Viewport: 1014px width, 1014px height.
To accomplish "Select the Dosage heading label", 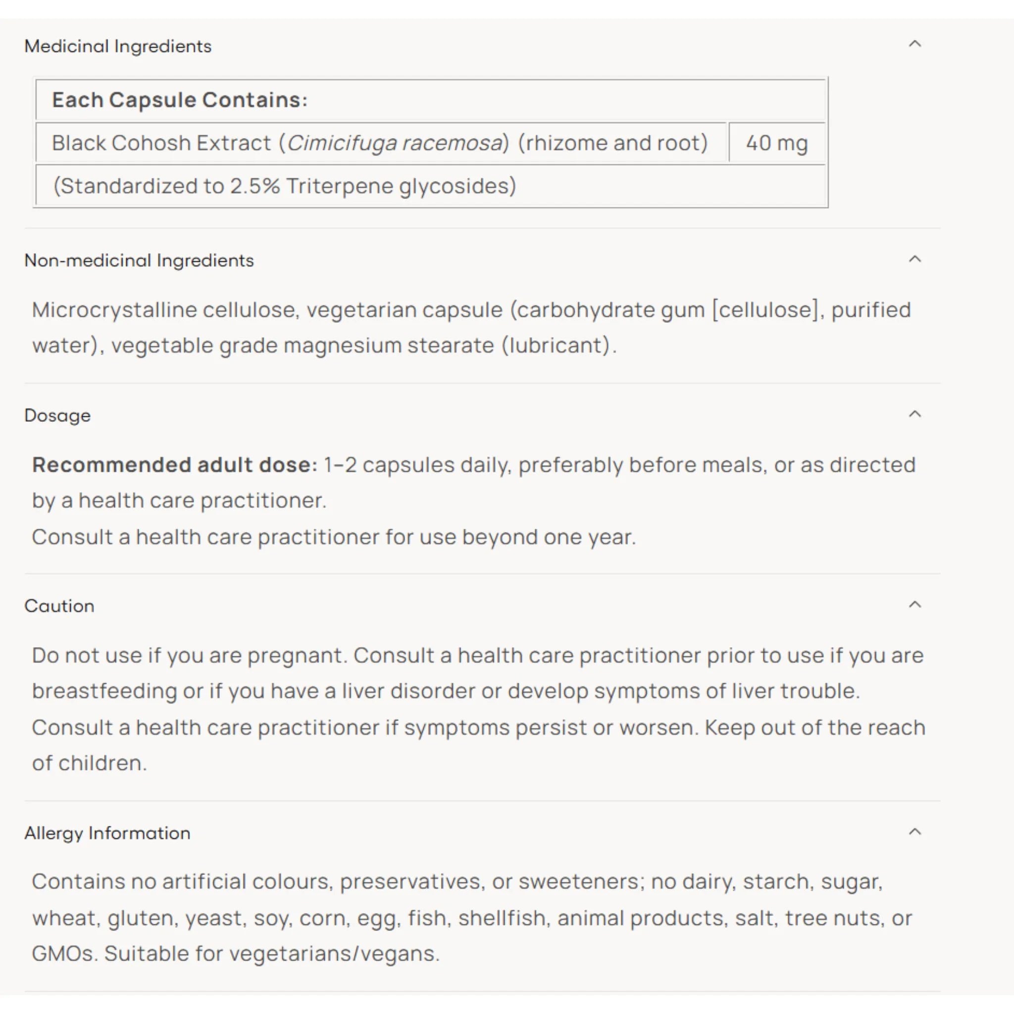I will pos(58,416).
